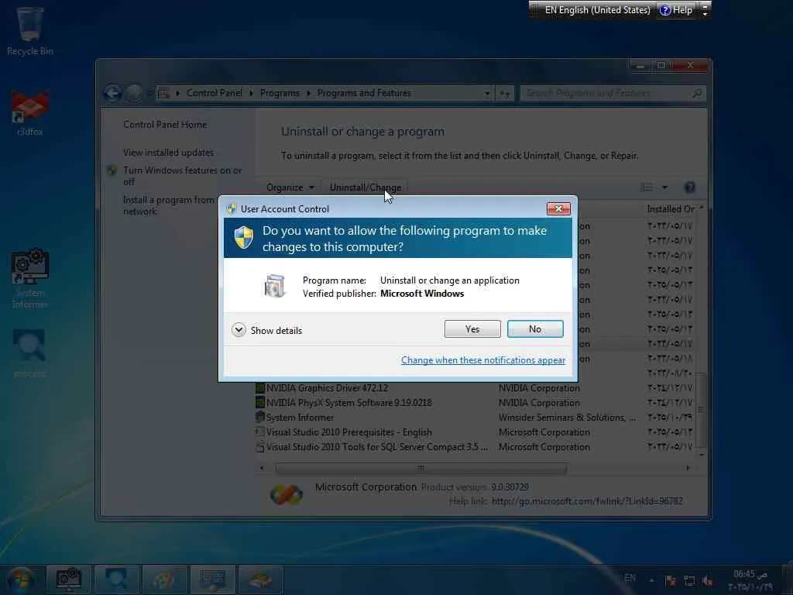Open the taskbar clock showing 06:45
Image resolution: width=793 pixels, height=595 pixels.
point(750,580)
